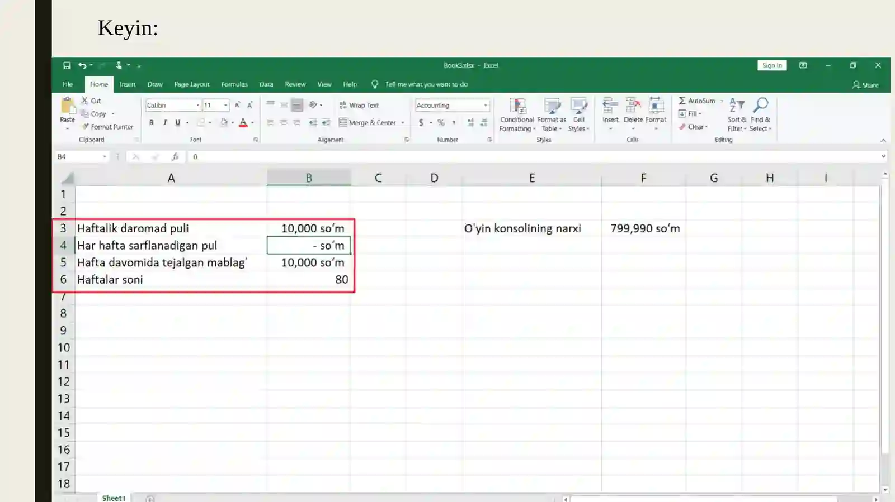Expand the formula bar chevron
The height and width of the screenshot is (502, 895).
pos(883,156)
